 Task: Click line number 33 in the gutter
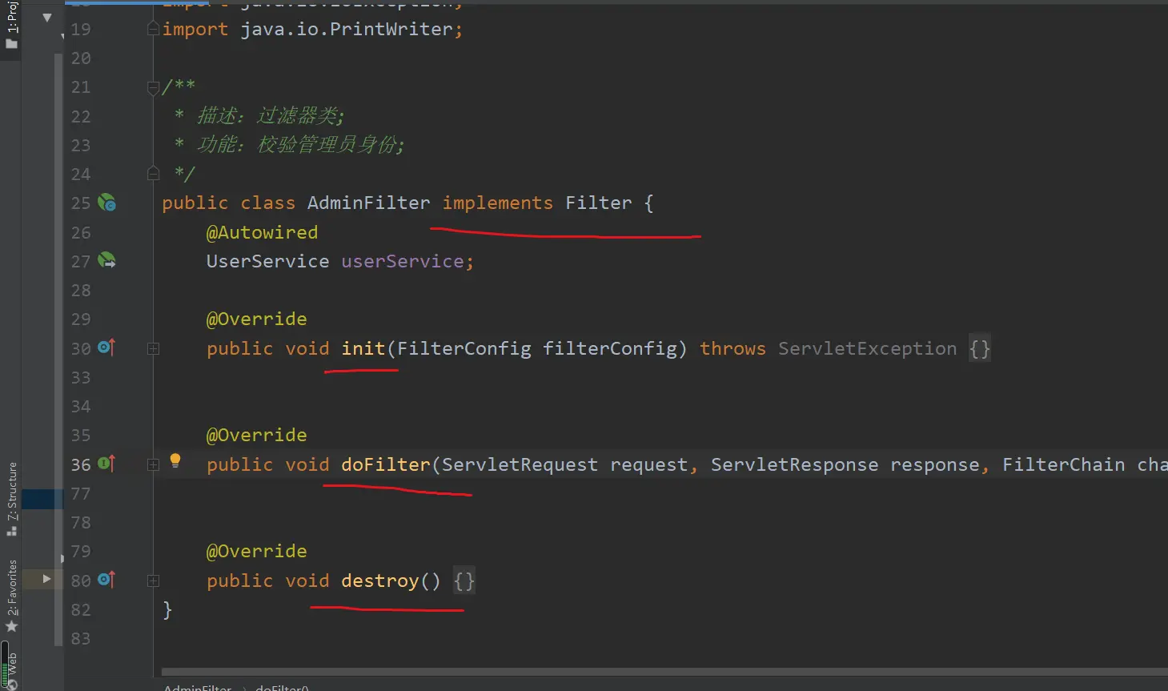[81, 377]
